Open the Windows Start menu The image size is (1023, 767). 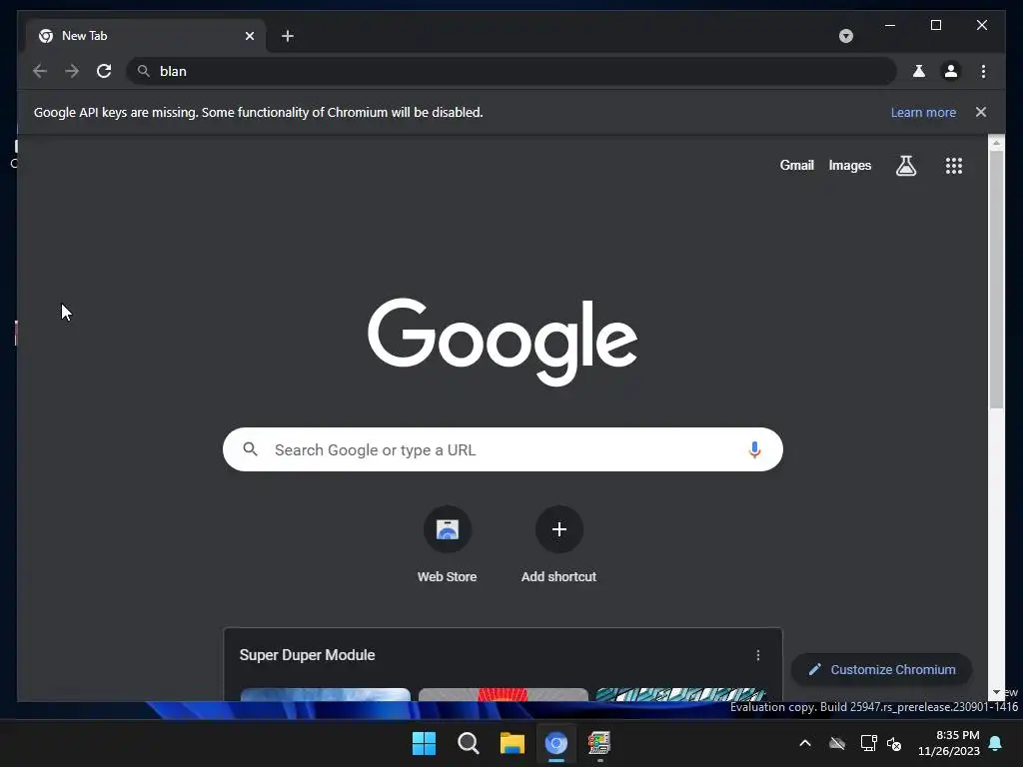tap(424, 743)
